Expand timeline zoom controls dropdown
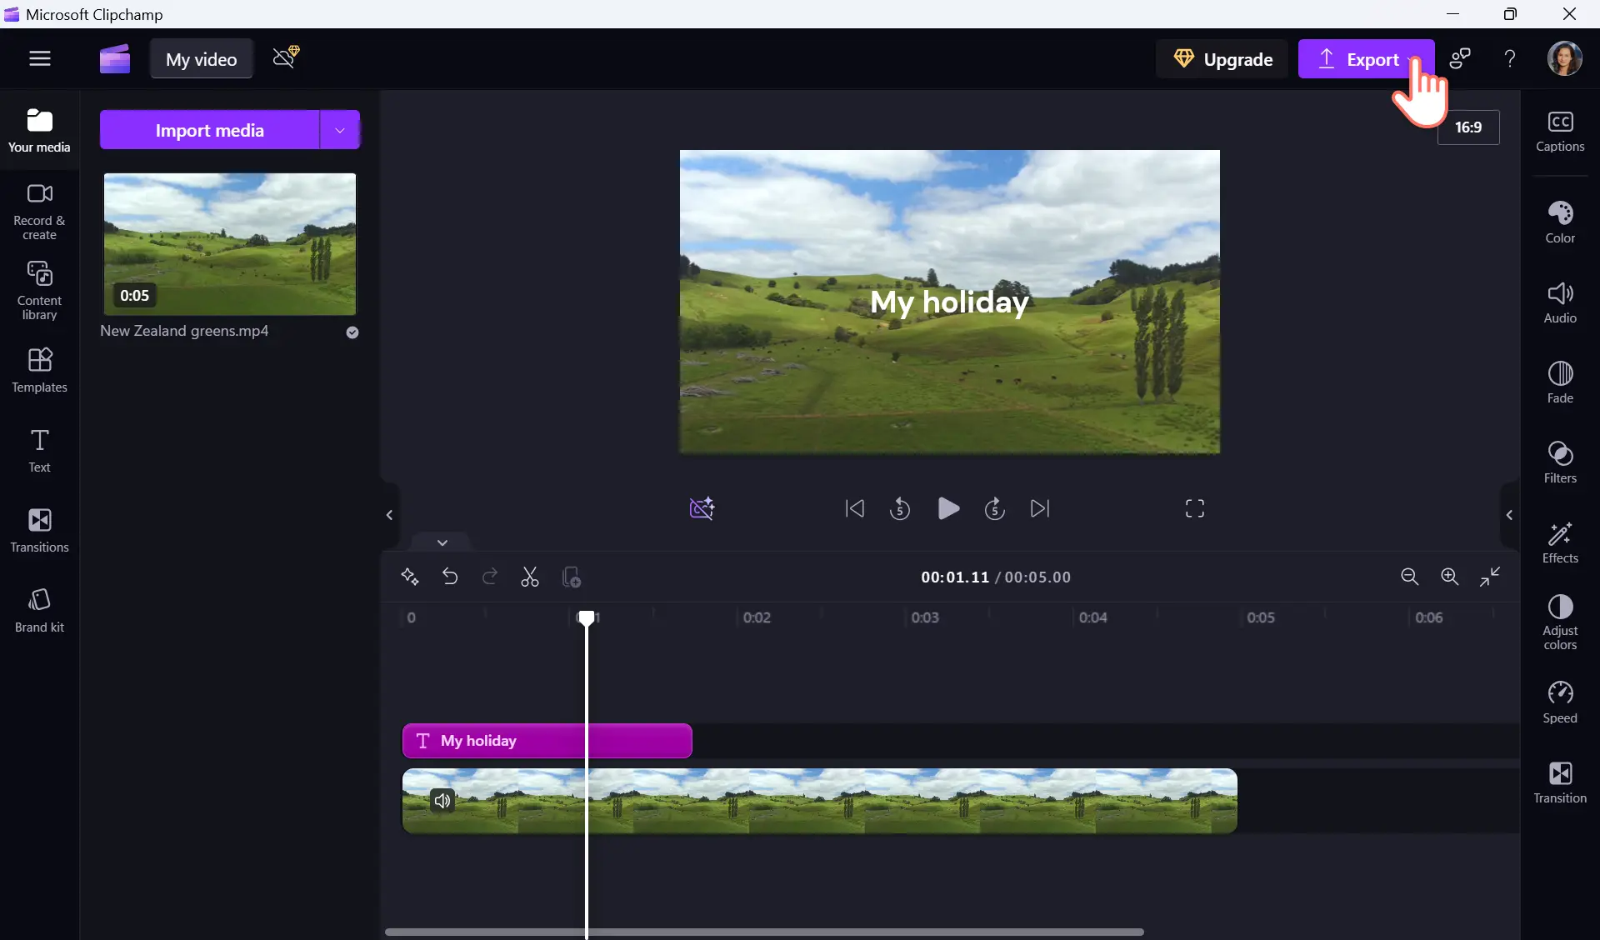Image resolution: width=1600 pixels, height=940 pixels. [442, 542]
